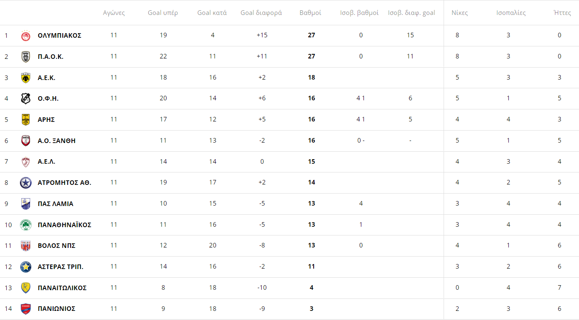
Task: Click the Ήττες column header
Action: tap(562, 13)
